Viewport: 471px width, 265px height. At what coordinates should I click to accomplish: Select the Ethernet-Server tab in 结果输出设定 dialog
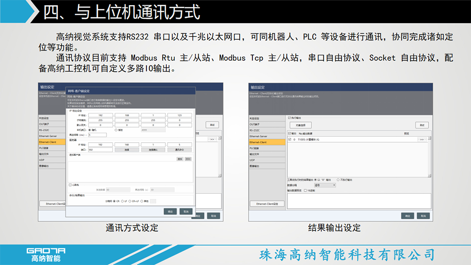point(267,136)
